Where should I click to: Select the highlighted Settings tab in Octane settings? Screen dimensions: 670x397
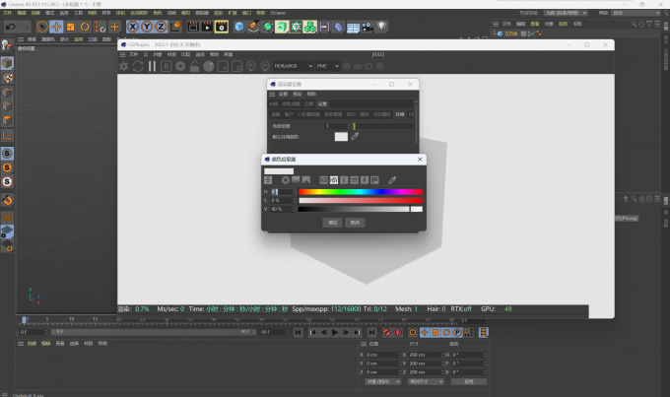click(322, 103)
